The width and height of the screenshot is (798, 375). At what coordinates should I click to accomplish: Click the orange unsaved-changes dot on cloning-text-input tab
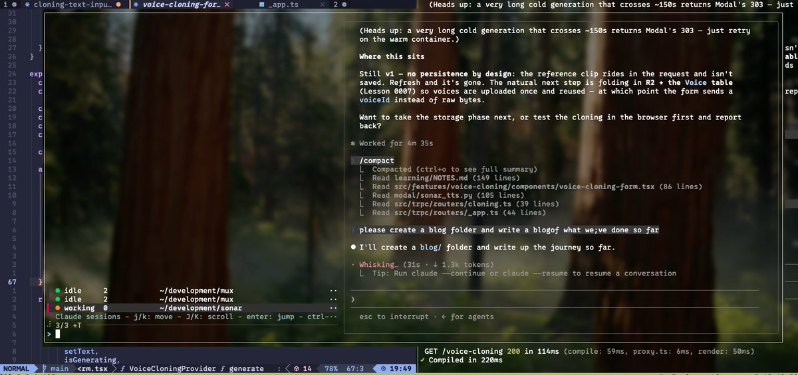tap(119, 5)
